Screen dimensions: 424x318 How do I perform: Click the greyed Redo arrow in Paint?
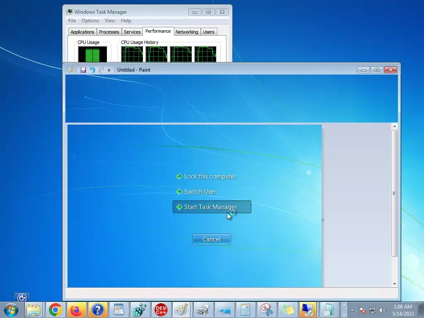click(x=101, y=70)
